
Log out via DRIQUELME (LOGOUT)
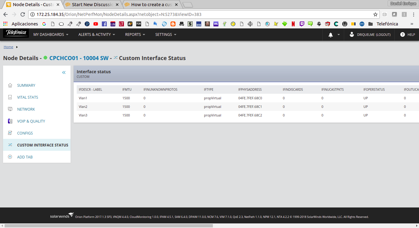(x=374, y=35)
